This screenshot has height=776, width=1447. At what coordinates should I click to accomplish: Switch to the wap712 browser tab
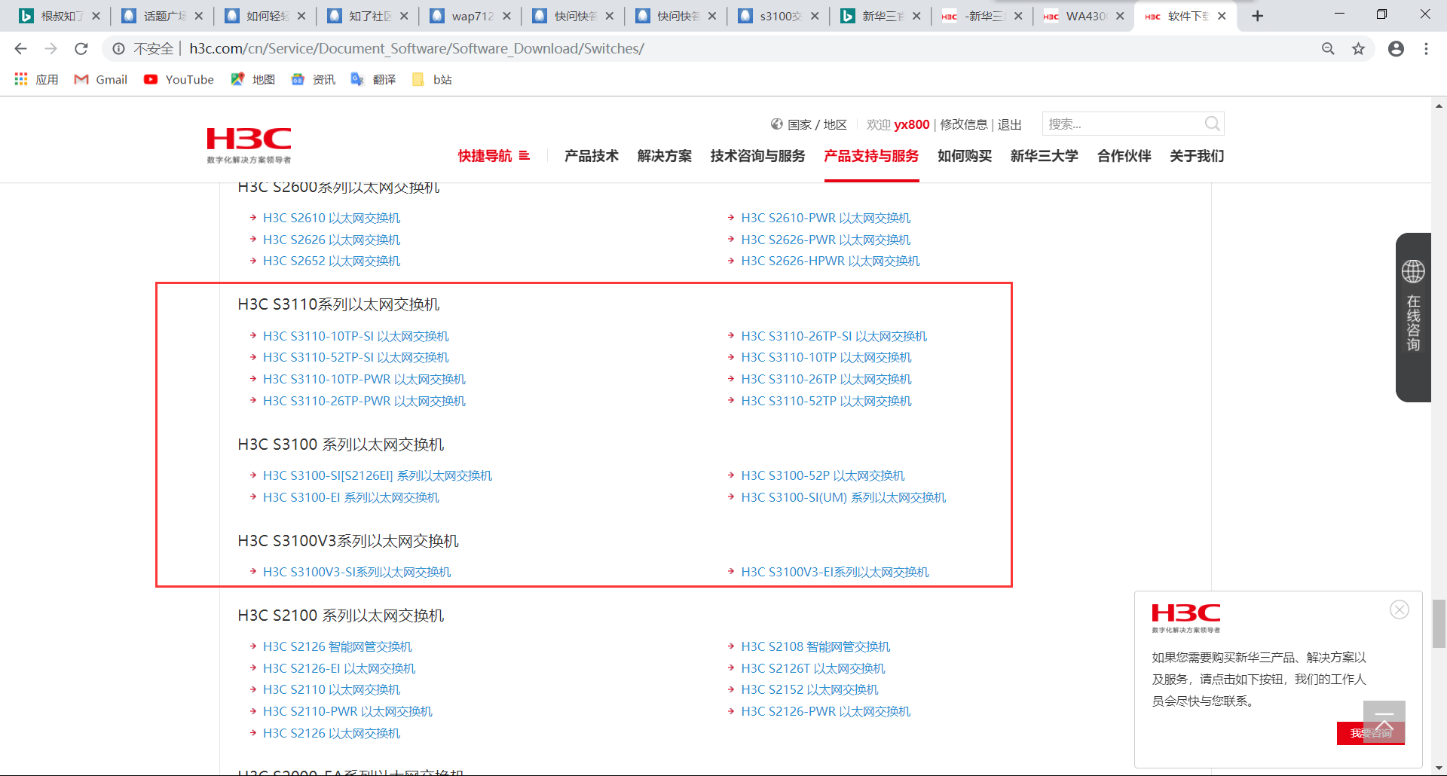coord(470,16)
